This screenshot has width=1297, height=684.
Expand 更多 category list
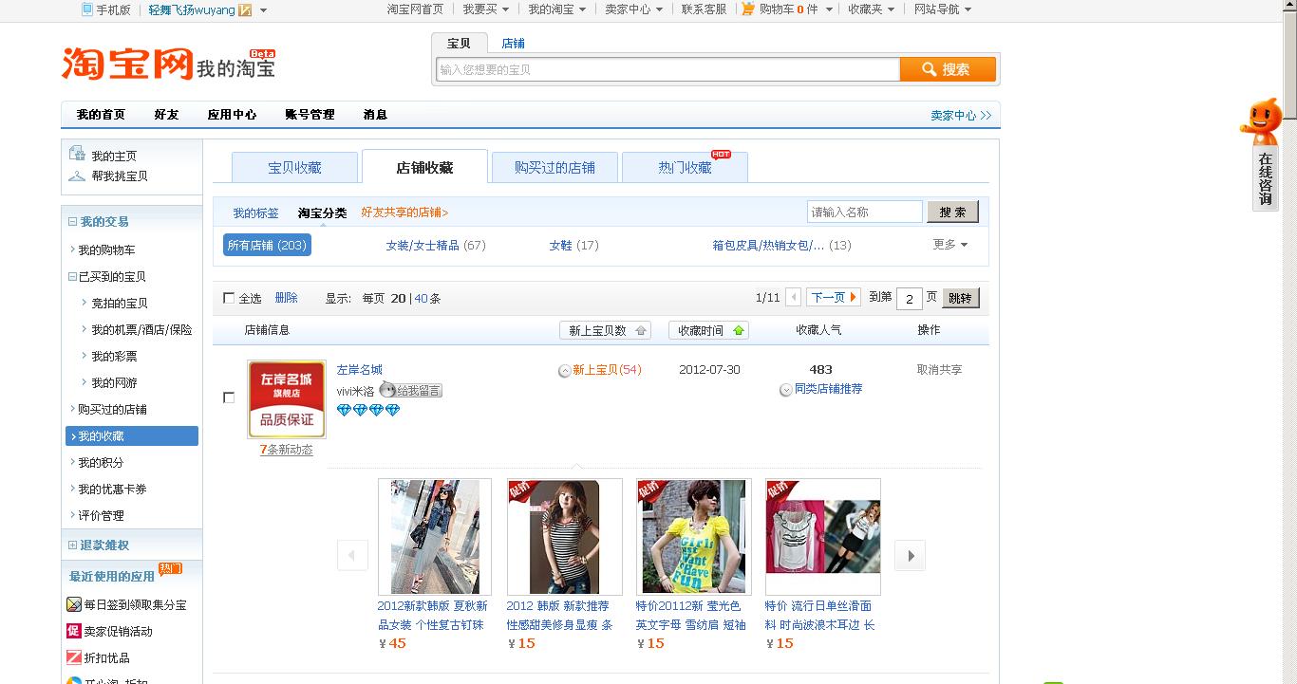pyautogui.click(x=949, y=245)
